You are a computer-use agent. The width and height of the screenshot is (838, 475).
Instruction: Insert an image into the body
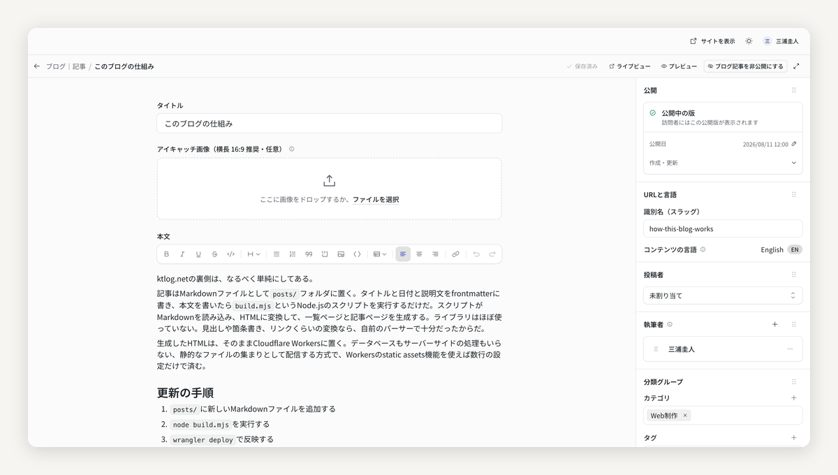tap(341, 254)
